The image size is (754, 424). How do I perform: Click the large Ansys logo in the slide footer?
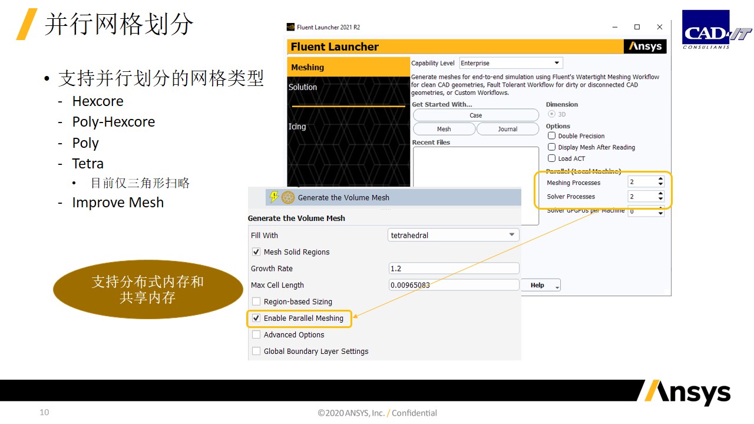[x=684, y=392]
